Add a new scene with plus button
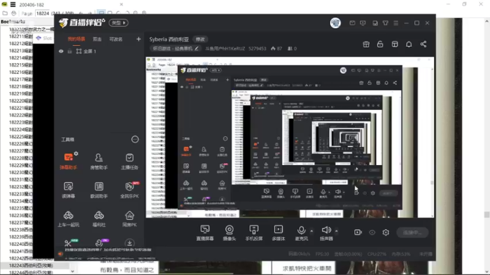This screenshot has height=275, width=490. (138, 39)
